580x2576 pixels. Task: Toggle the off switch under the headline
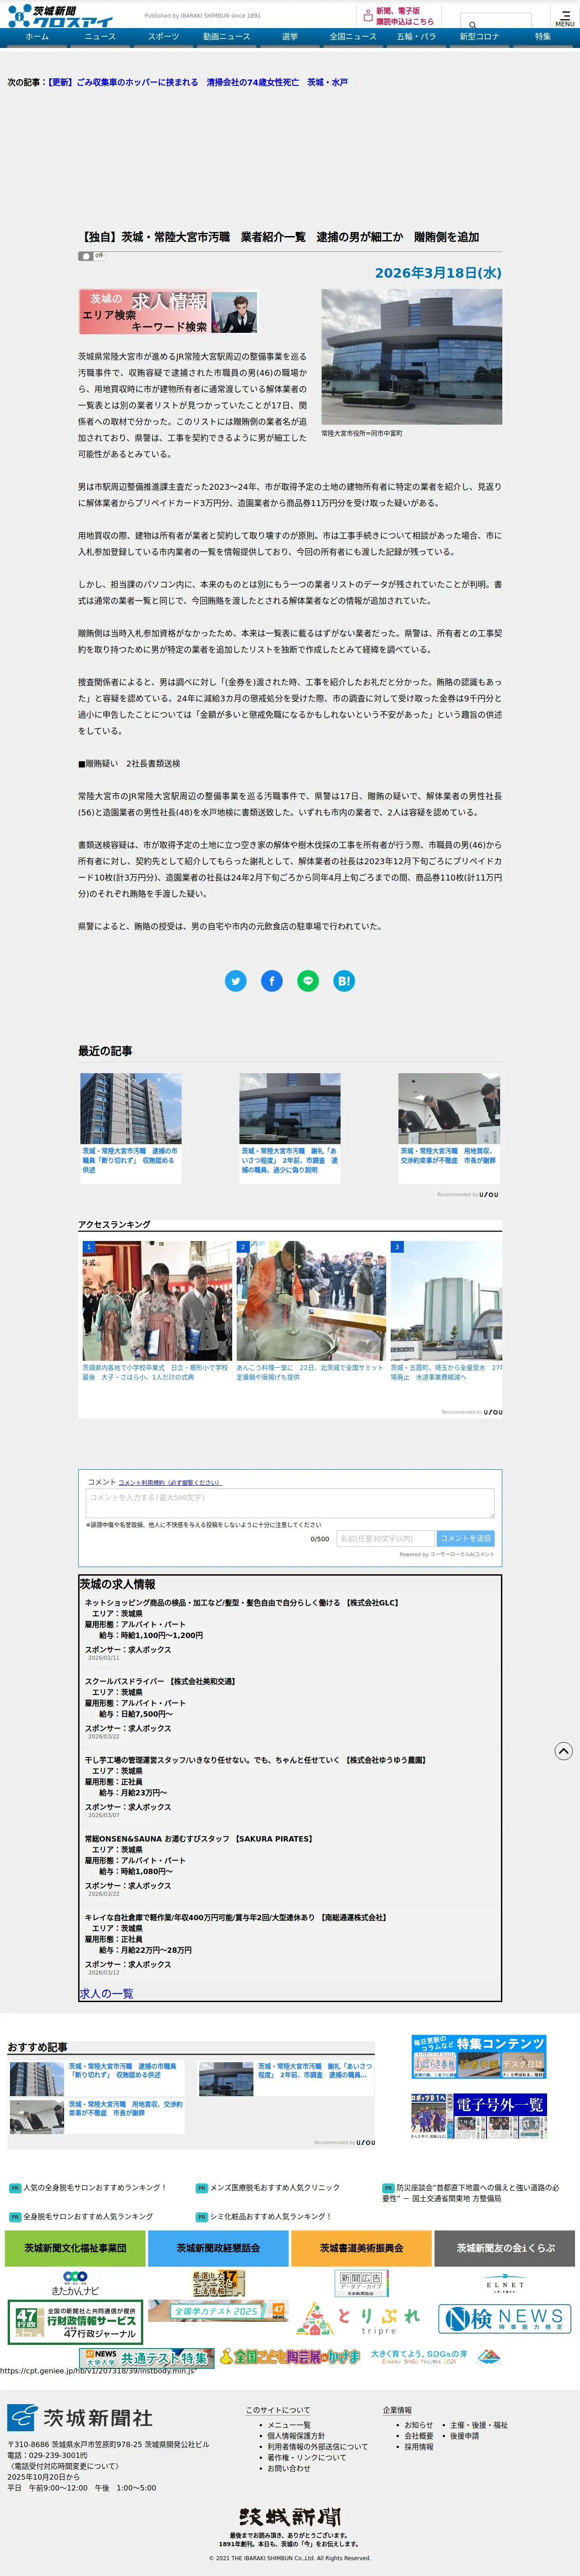pos(92,256)
